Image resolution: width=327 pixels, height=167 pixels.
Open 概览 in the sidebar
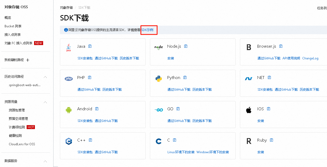8,17
